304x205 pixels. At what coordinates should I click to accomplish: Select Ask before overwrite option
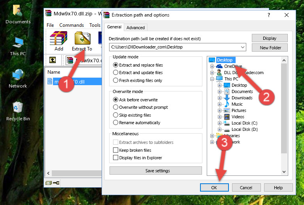tap(135, 100)
